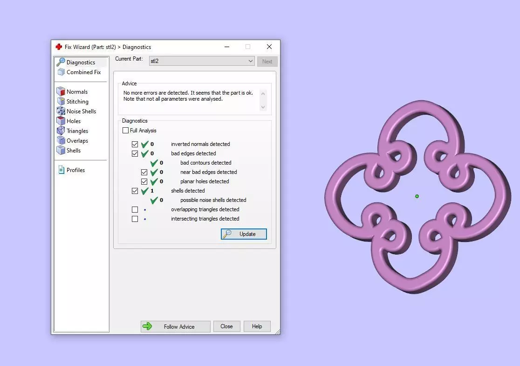Go to the Overlaps fix page

coord(77,140)
